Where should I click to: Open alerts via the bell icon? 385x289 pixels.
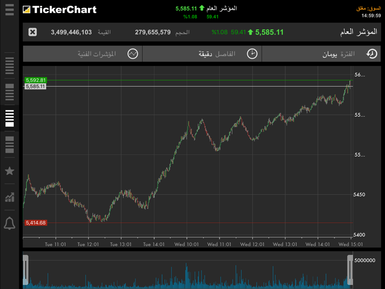click(x=9, y=223)
